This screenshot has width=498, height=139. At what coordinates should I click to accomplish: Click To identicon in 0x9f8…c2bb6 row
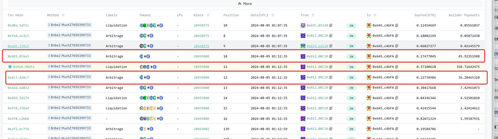(369, 119)
